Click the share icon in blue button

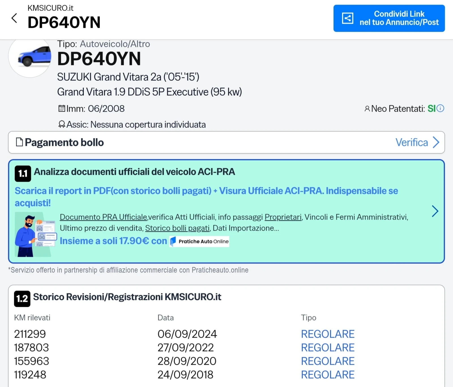347,18
